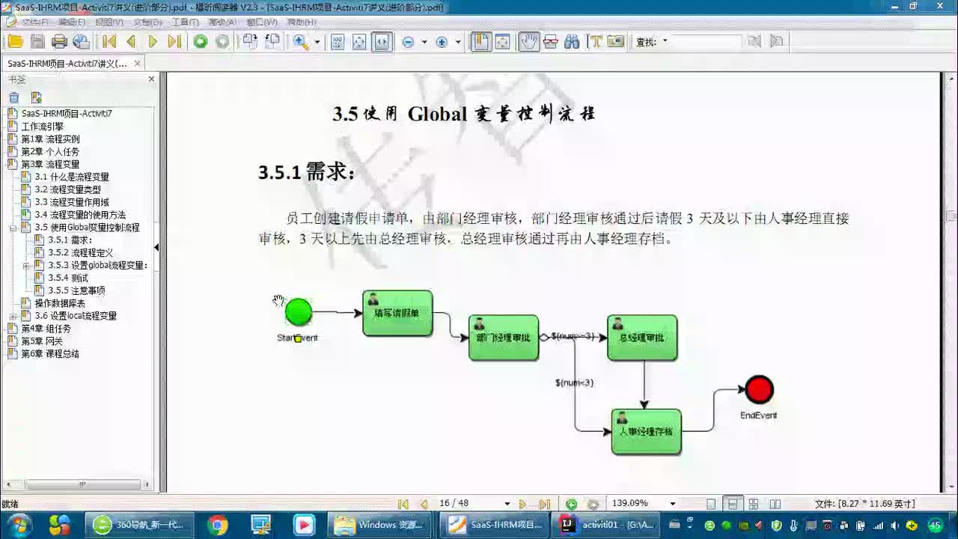Open the Tools menu
The height and width of the screenshot is (539, 958).
186,22
